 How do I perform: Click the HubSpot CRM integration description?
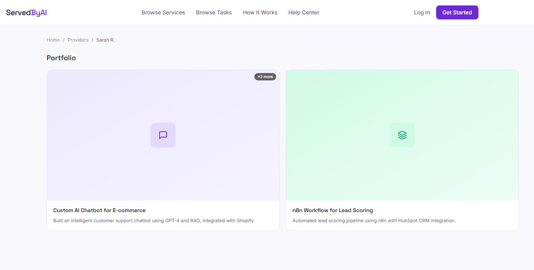pos(374,221)
